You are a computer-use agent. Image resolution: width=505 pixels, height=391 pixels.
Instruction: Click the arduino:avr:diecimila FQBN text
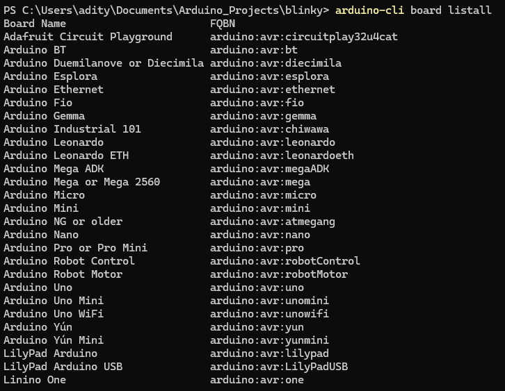(275, 63)
